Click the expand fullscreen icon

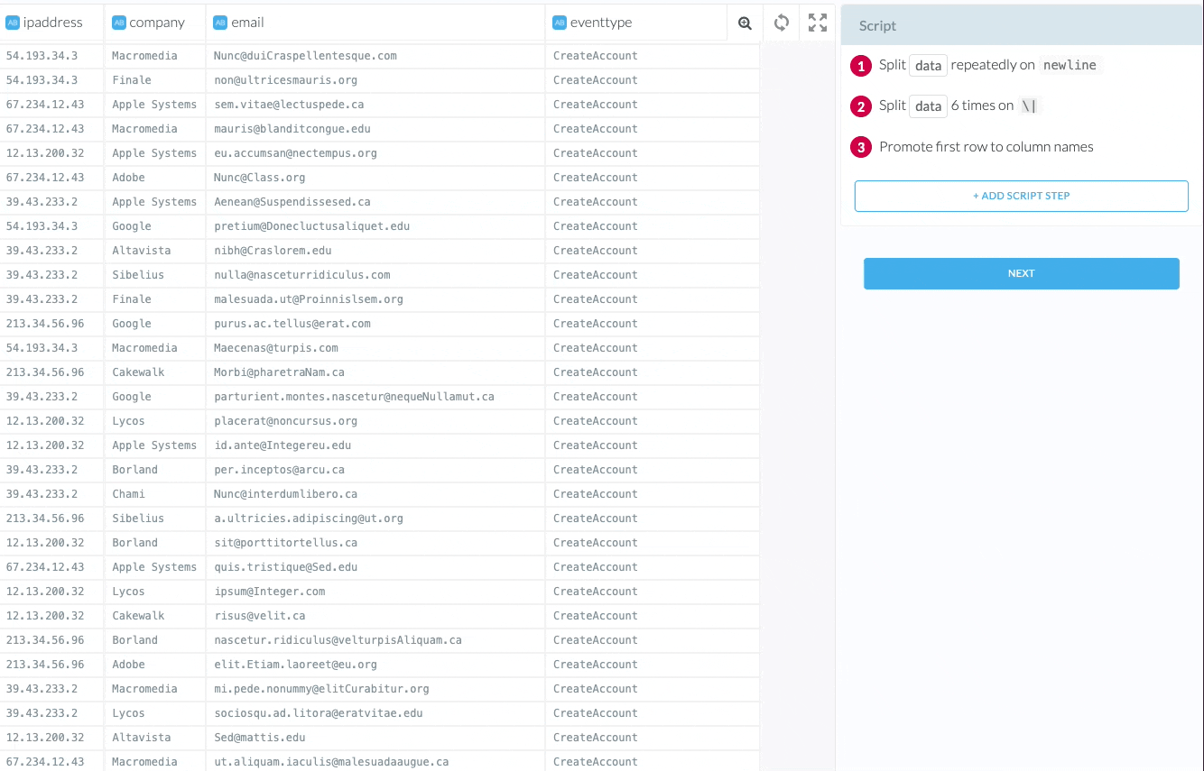[818, 23]
